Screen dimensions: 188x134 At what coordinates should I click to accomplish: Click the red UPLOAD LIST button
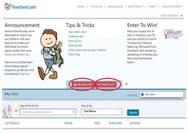click(83, 84)
